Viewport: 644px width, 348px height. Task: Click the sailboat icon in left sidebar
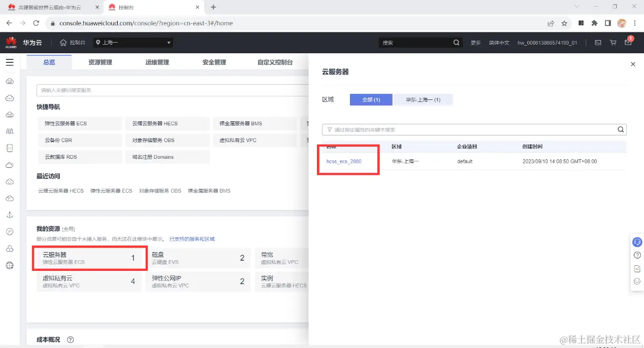9,215
